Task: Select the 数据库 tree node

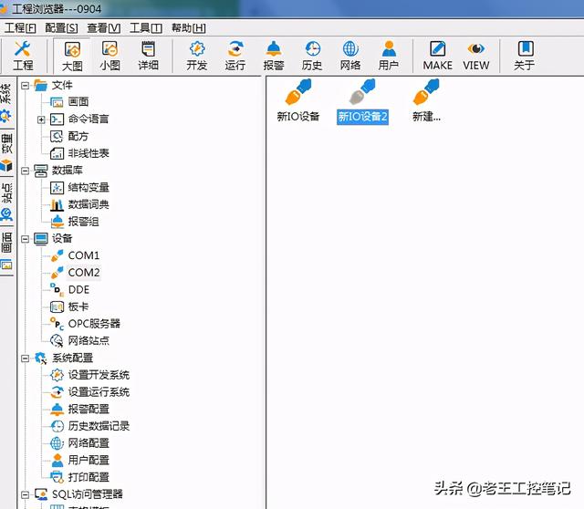Action: [67, 171]
